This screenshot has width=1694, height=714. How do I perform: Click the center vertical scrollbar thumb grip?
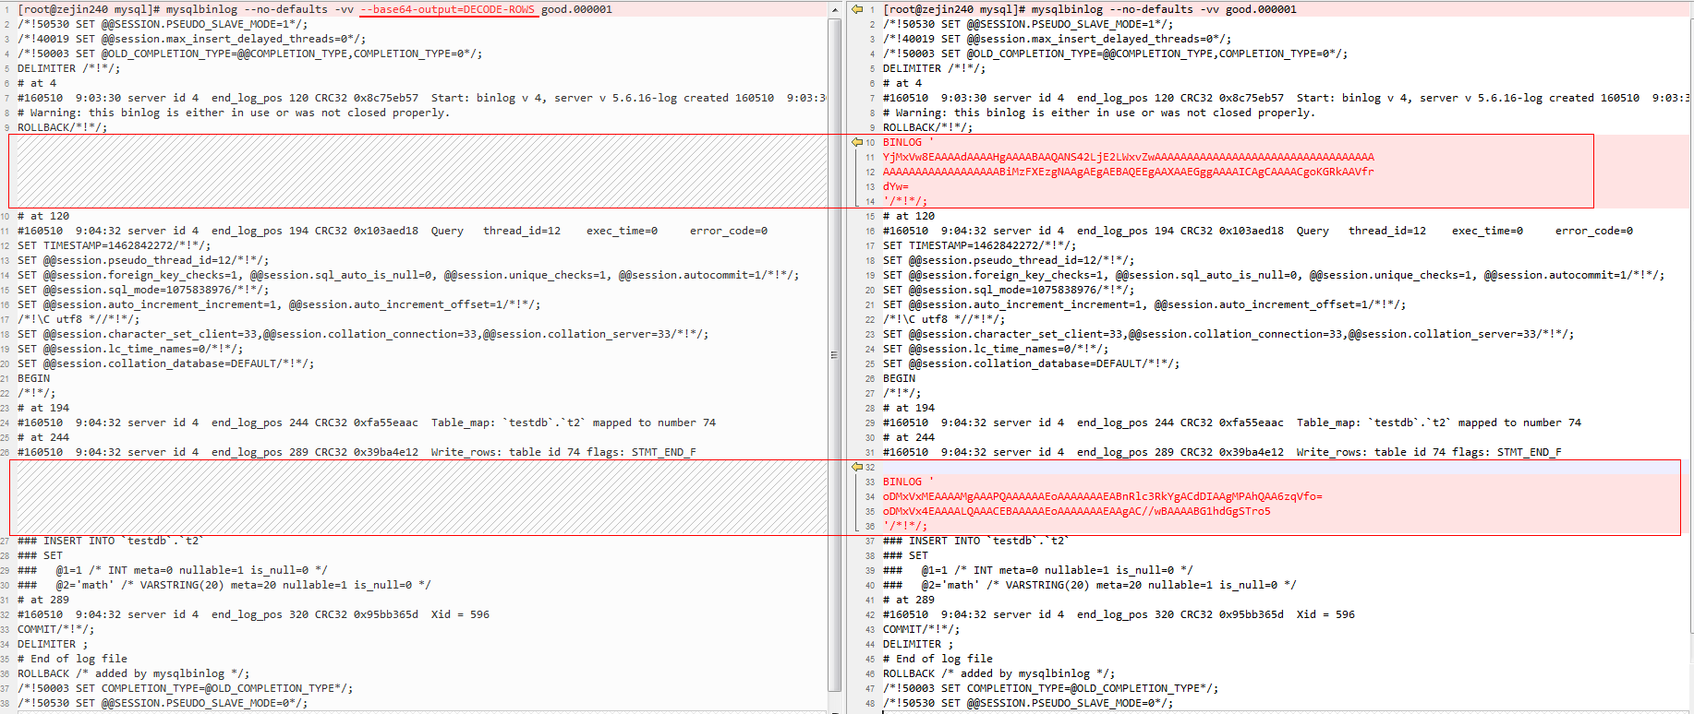835,355
